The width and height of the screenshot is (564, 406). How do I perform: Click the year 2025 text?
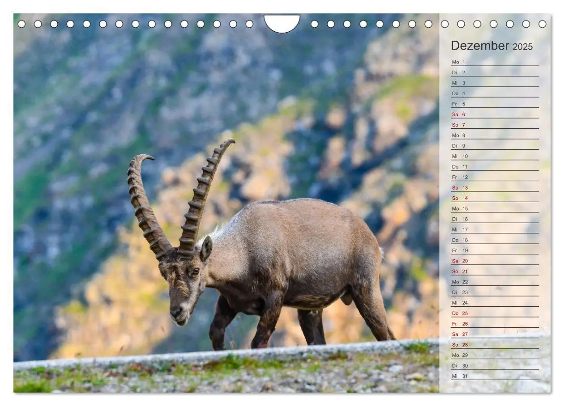pos(523,47)
